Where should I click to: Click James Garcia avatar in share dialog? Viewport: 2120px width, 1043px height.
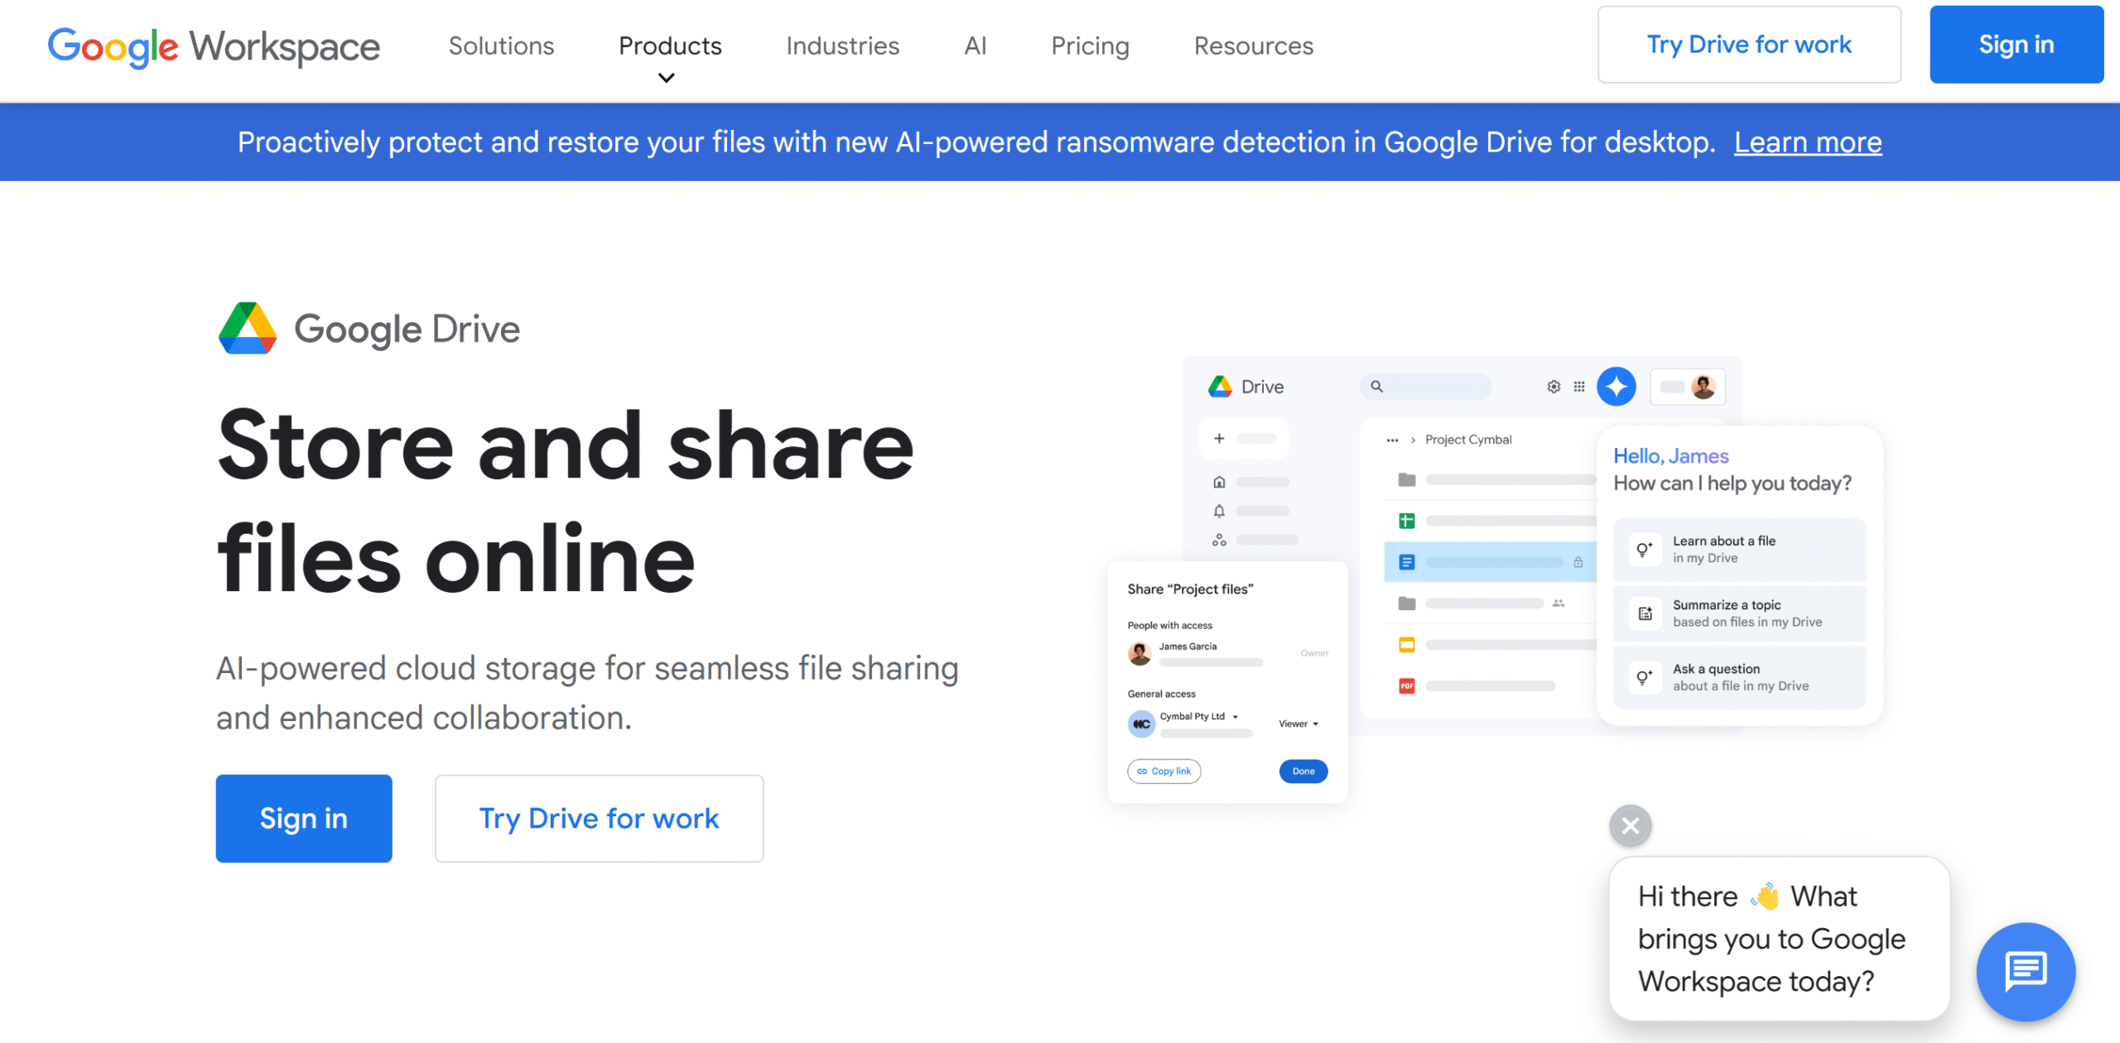pyautogui.click(x=1139, y=653)
